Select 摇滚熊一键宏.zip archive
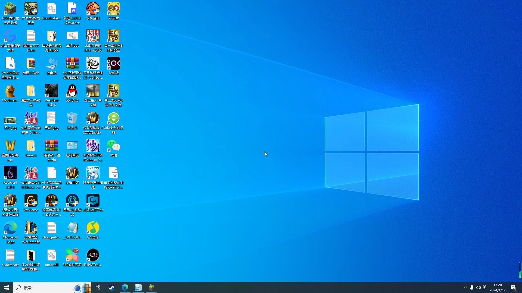The height and width of the screenshot is (293, 522). [x=52, y=150]
